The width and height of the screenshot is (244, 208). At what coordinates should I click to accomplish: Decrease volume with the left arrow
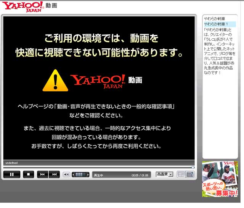(73, 175)
